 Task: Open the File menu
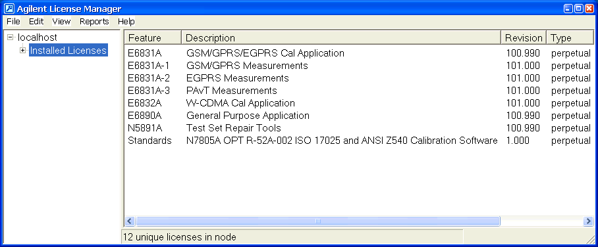[13, 21]
